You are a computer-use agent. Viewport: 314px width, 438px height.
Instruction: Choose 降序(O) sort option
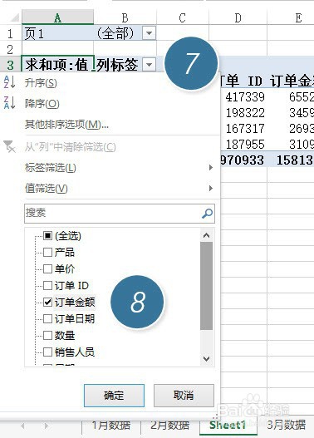42,104
